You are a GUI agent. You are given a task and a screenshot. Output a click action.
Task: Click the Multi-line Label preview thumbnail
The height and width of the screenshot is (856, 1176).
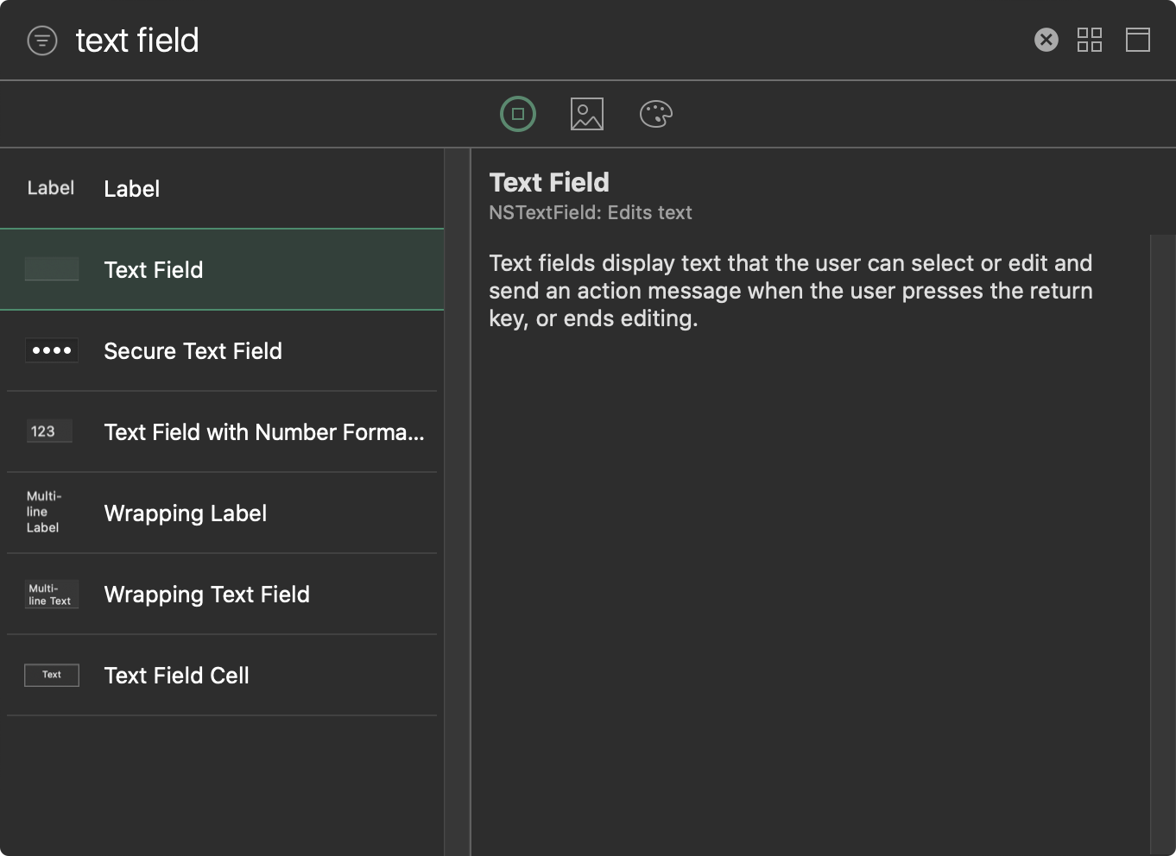tap(44, 513)
